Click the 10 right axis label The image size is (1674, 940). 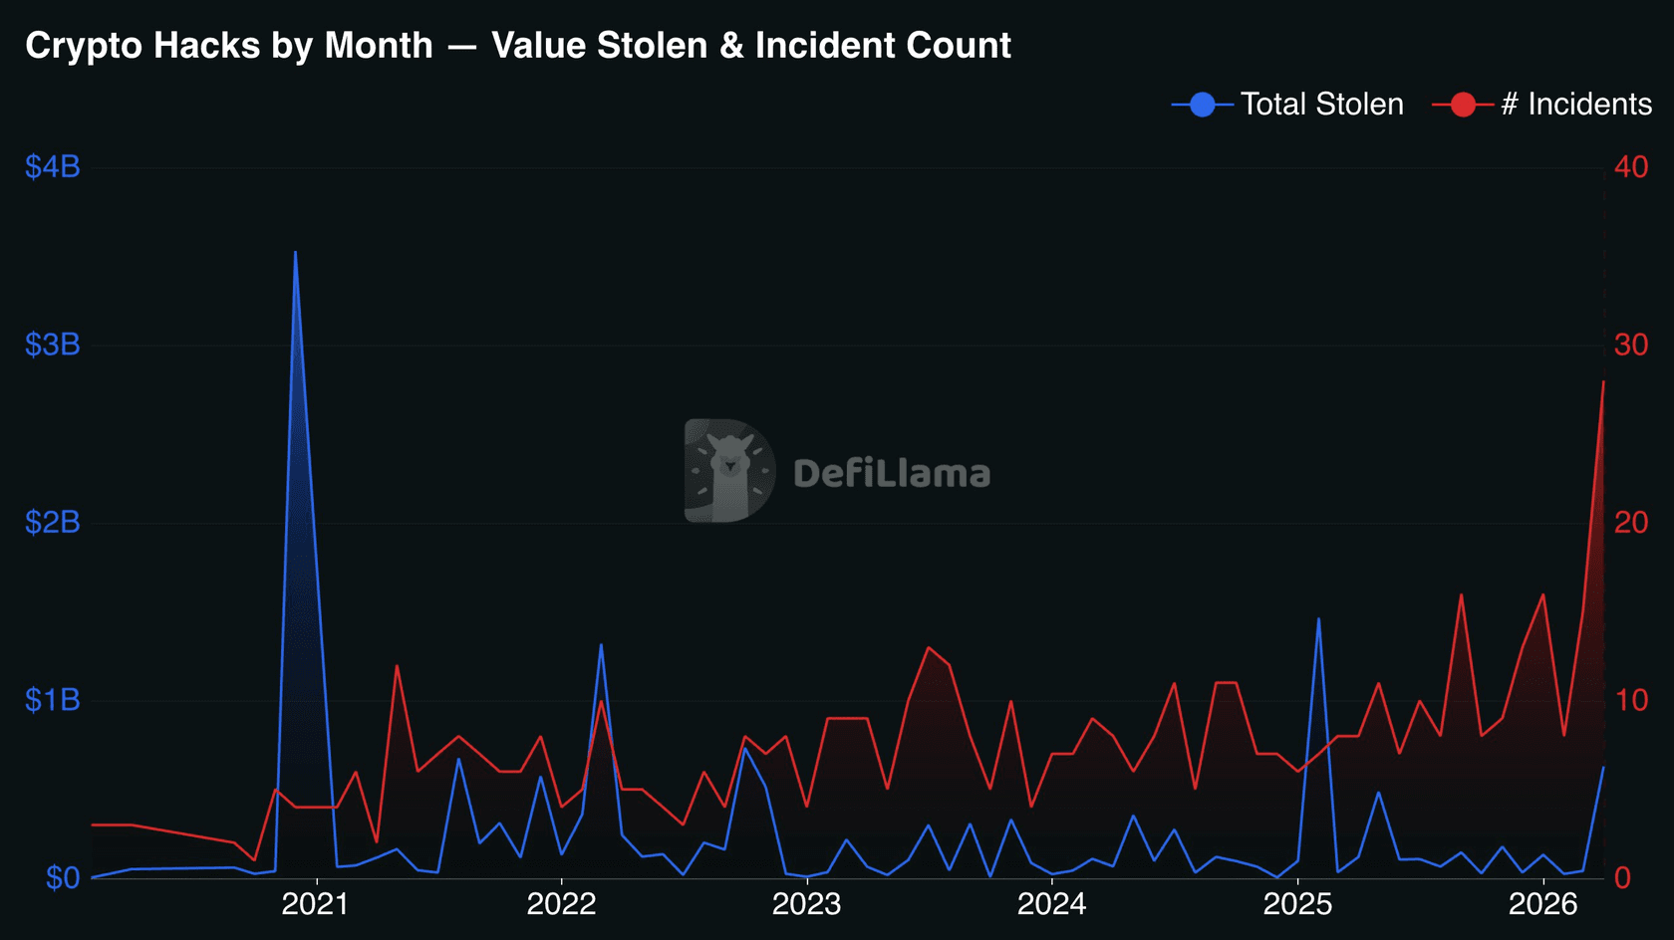click(x=1631, y=700)
